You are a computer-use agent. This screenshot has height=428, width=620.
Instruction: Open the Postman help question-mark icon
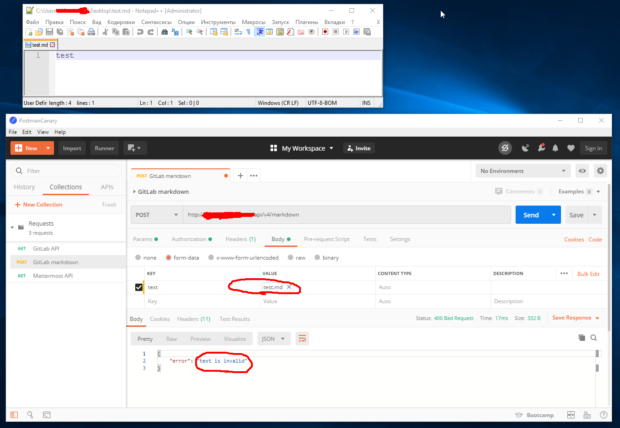click(604, 415)
